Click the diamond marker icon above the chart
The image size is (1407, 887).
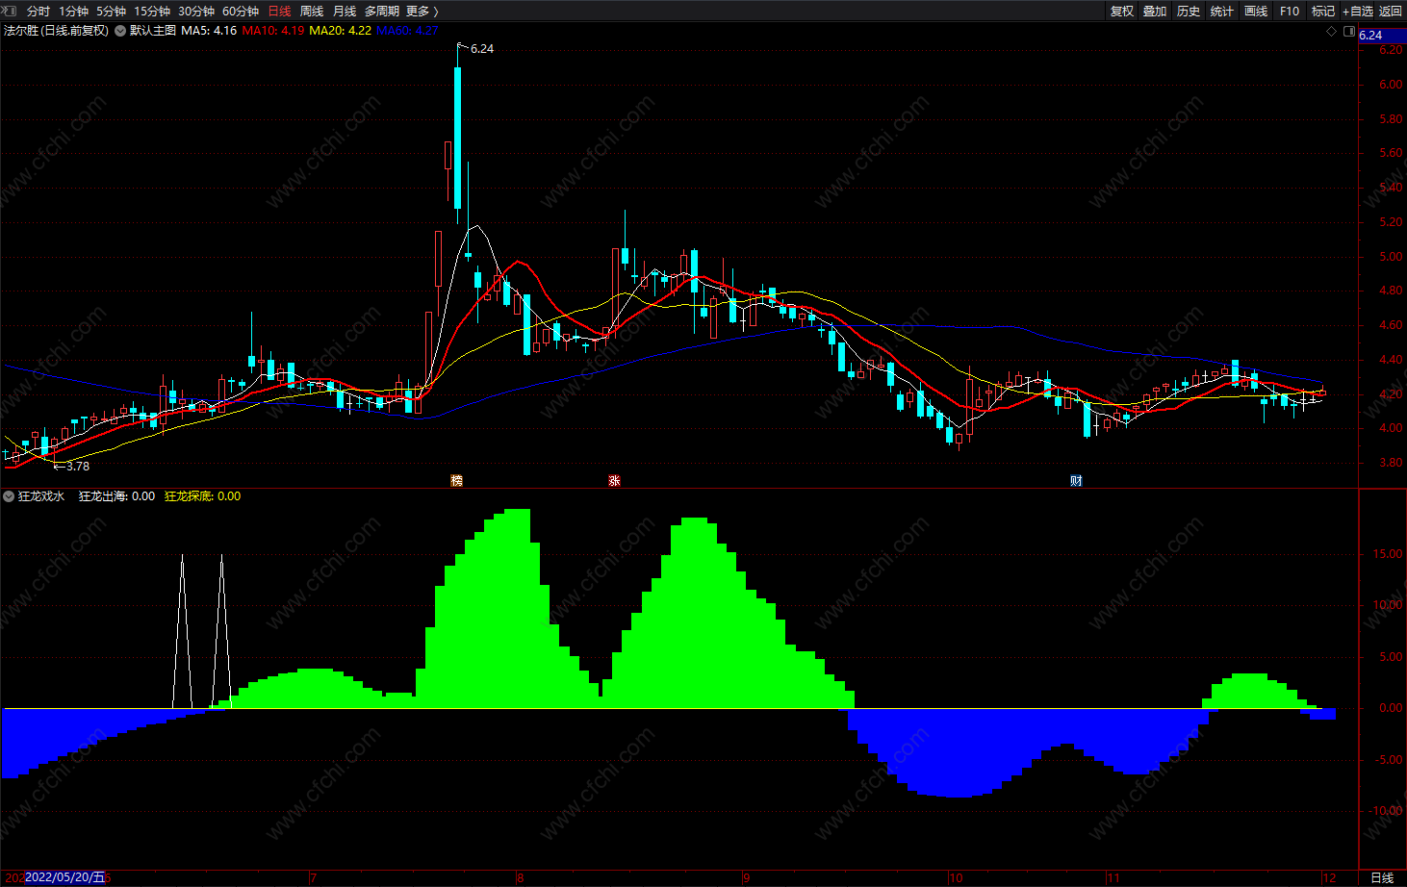(x=1332, y=31)
